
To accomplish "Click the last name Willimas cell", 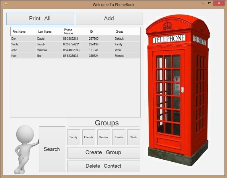I will tap(49, 50).
